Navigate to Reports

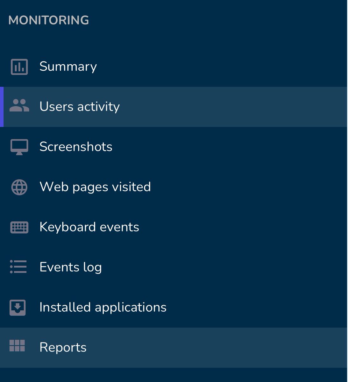(174, 347)
